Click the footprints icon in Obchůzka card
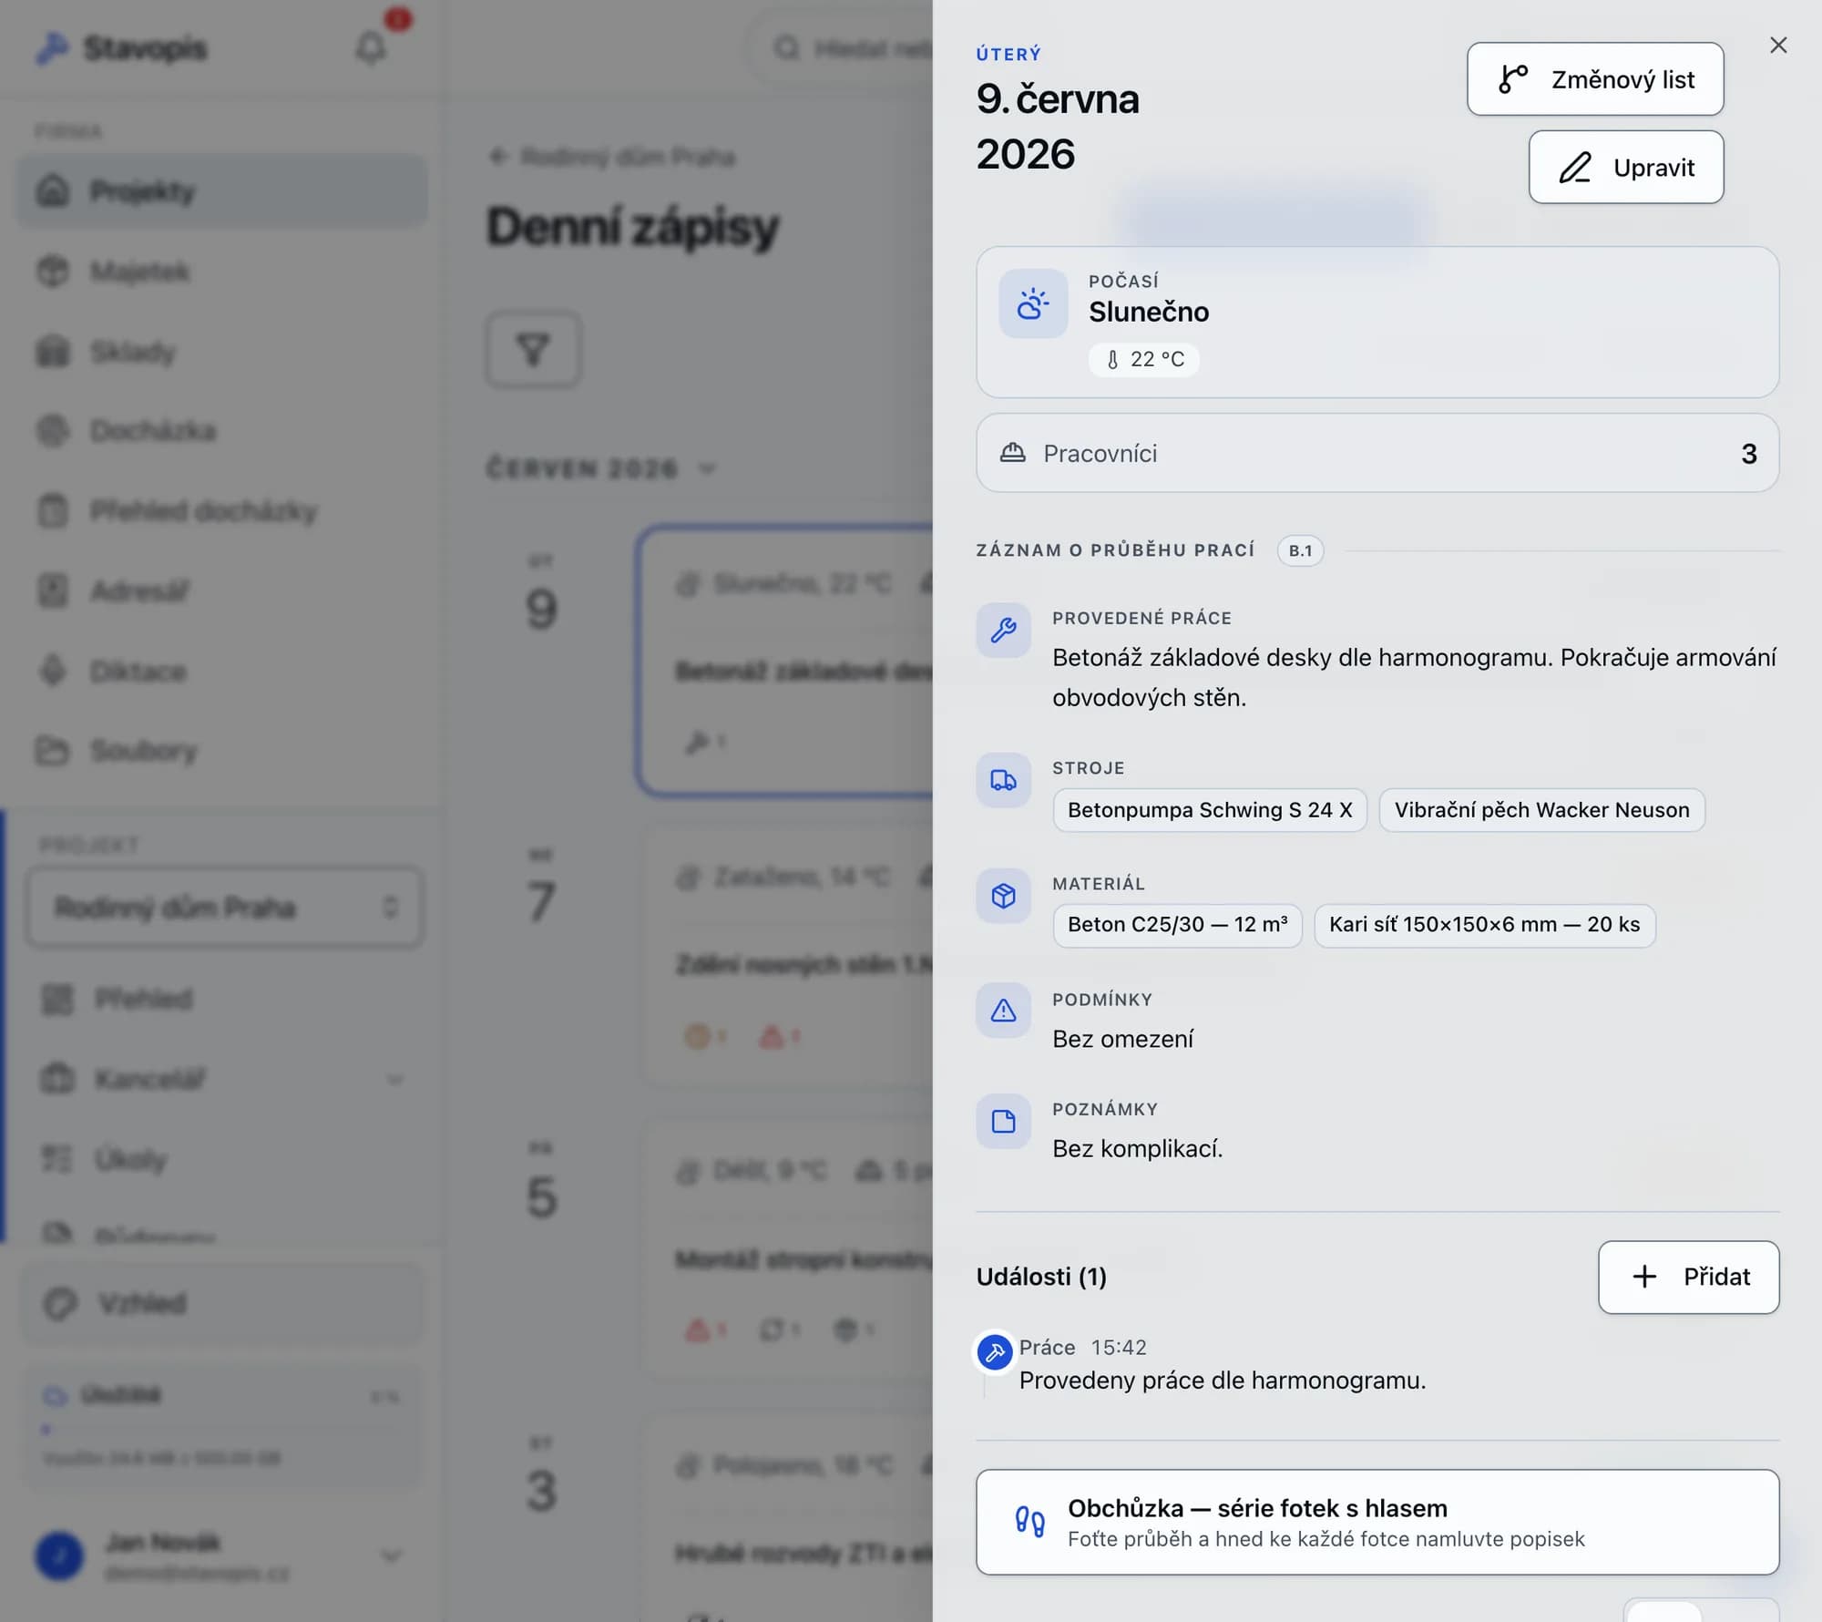Viewport: 1822px width, 1622px height. coord(1029,1521)
